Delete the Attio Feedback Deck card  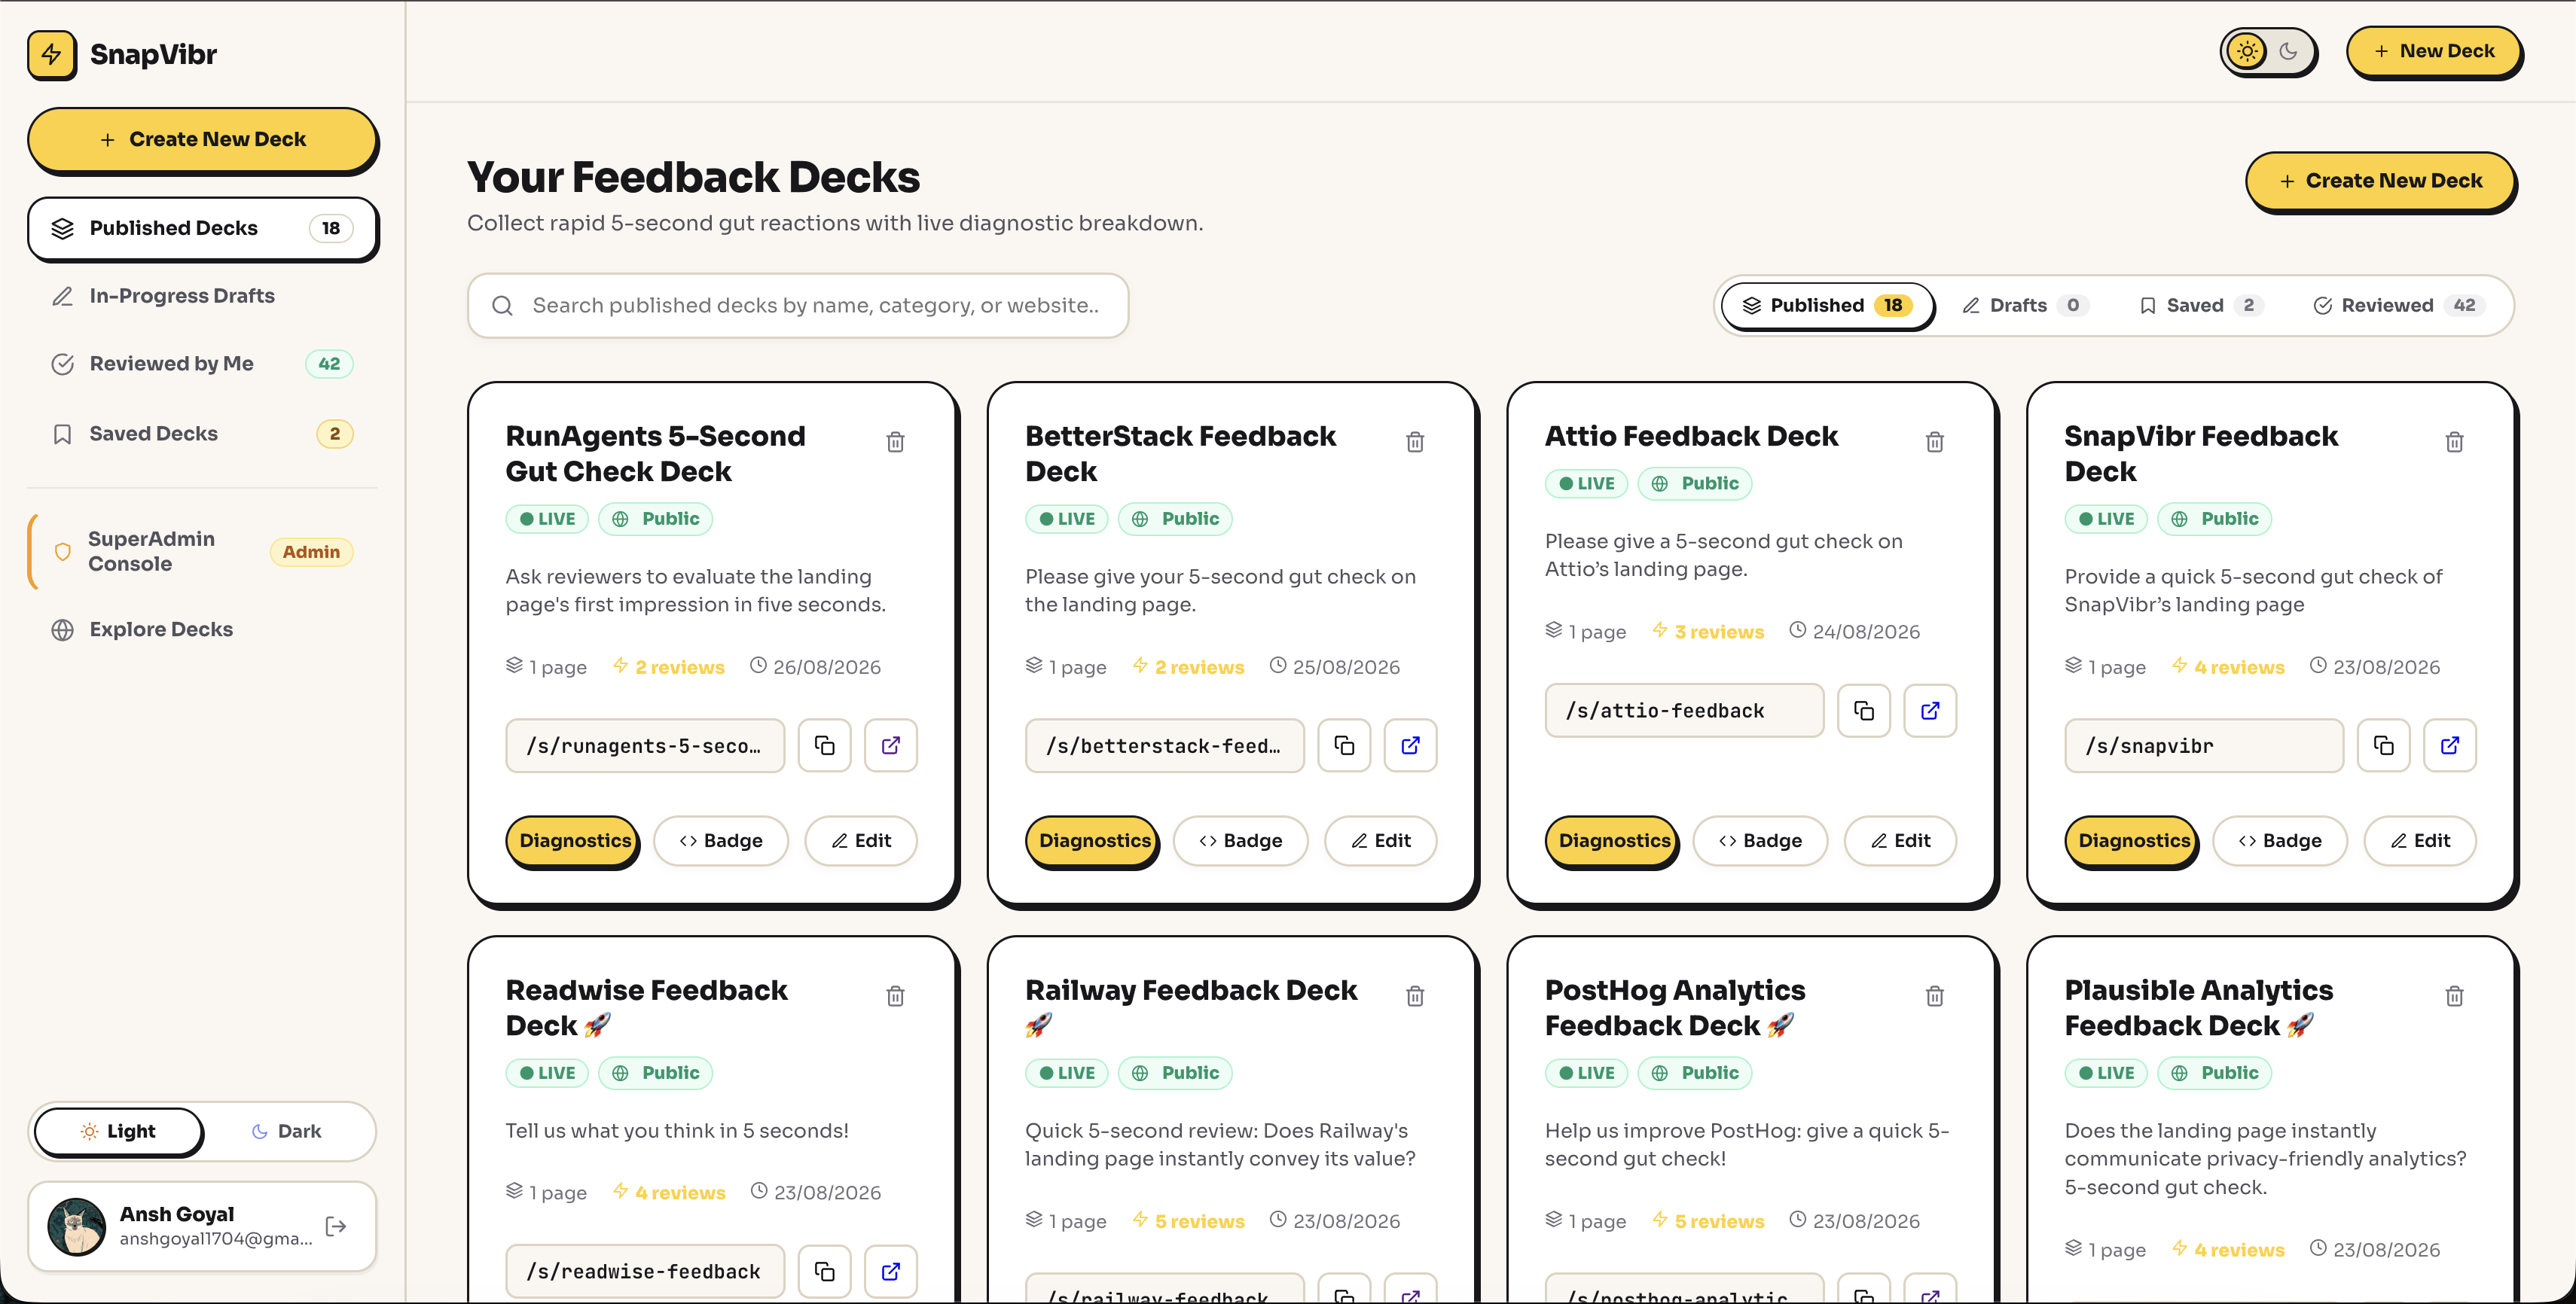tap(1935, 442)
